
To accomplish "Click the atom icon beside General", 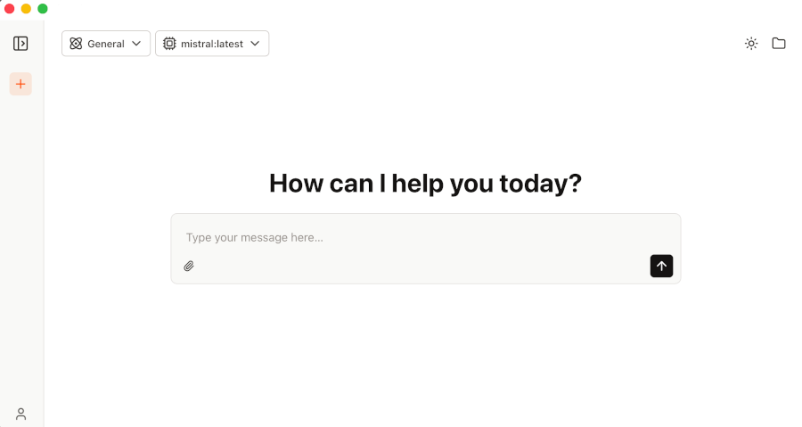I will 76,44.
